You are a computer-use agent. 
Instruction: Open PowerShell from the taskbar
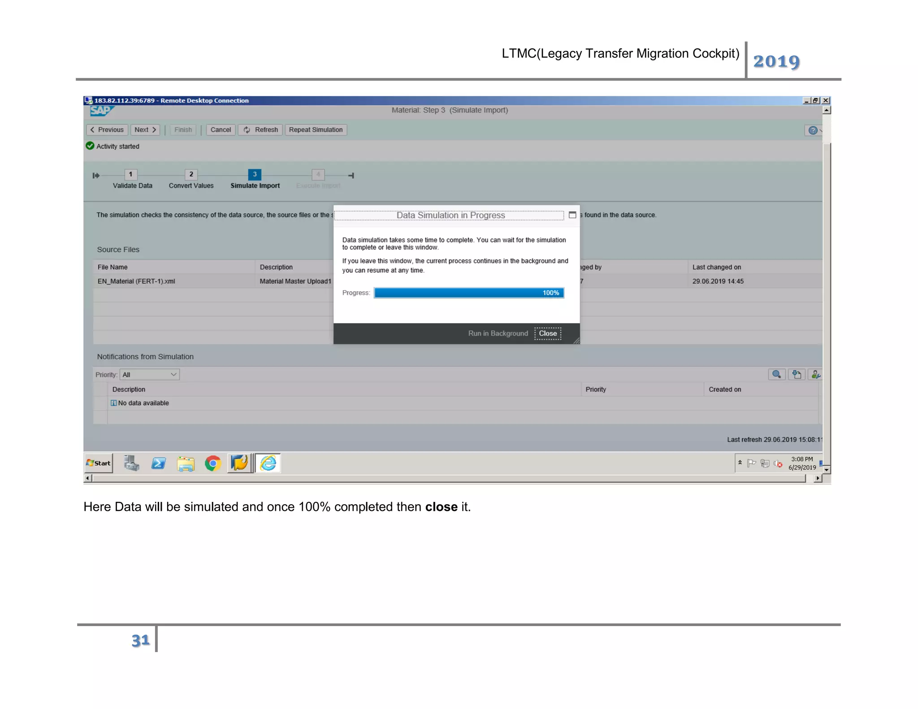[x=158, y=463]
